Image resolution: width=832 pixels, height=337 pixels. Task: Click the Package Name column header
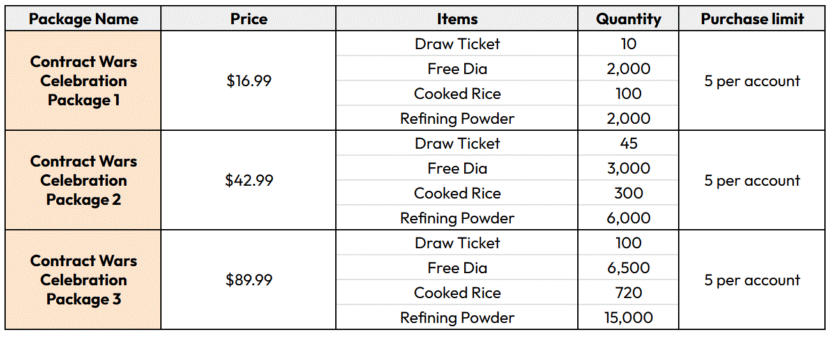pyautogui.click(x=84, y=19)
